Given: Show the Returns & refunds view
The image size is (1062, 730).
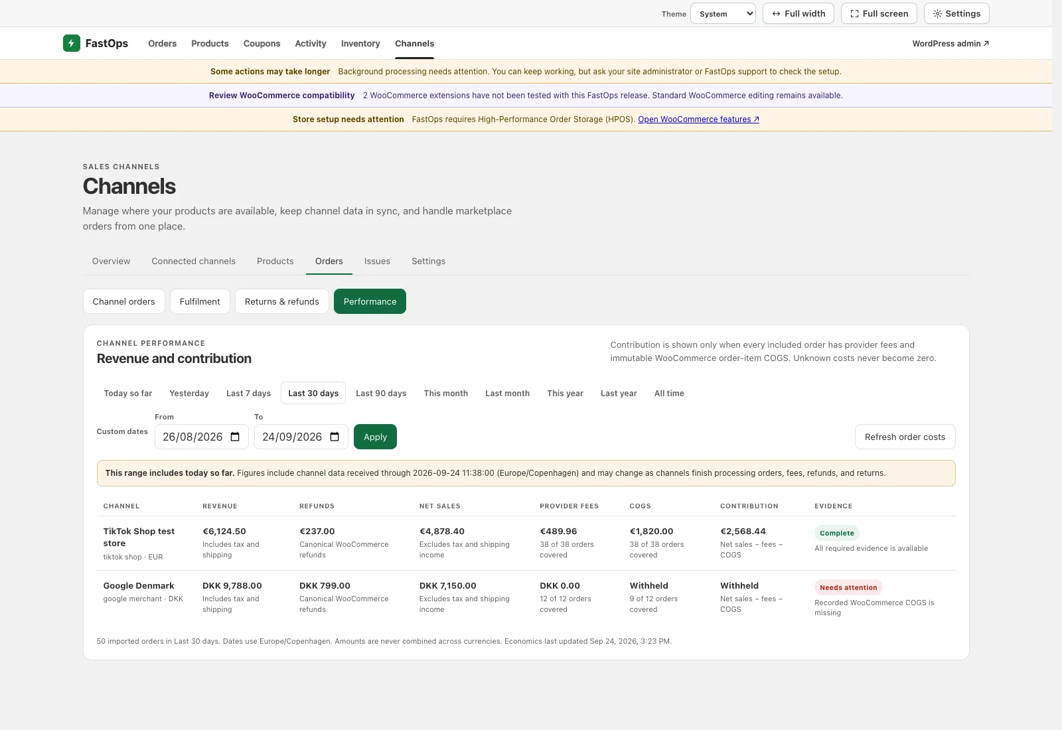Looking at the screenshot, I should (281, 301).
